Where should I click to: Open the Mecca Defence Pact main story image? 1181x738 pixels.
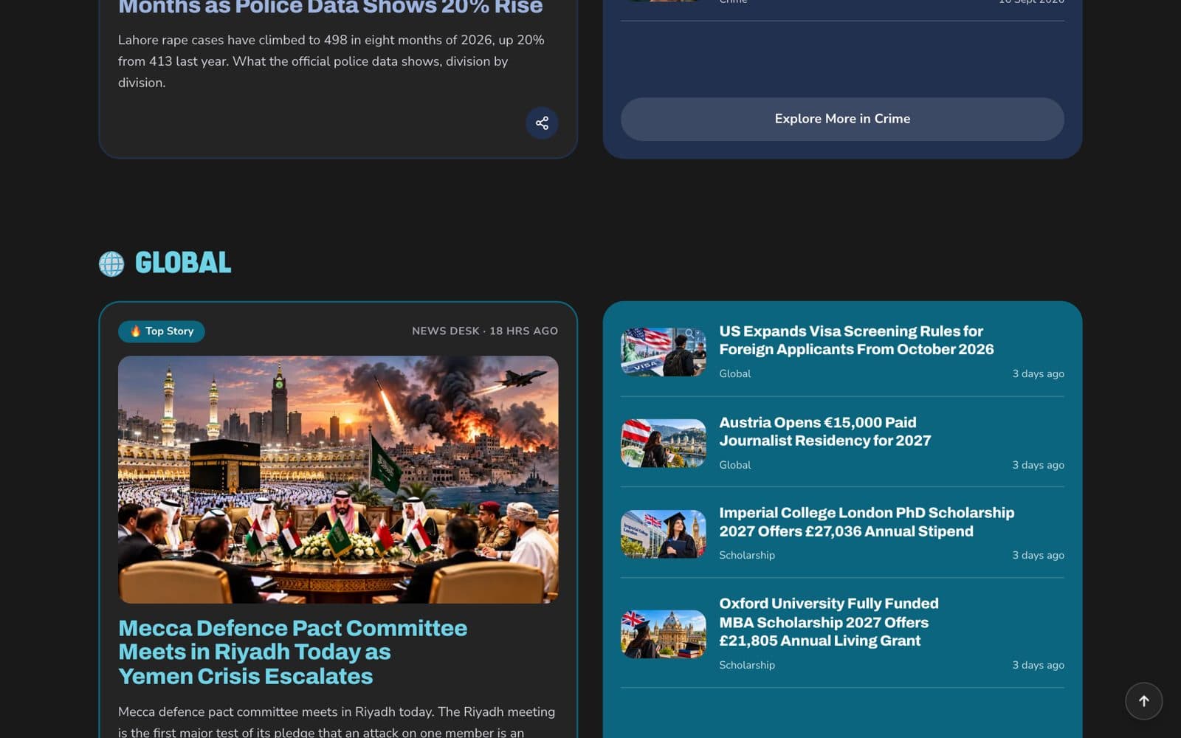[x=338, y=480]
